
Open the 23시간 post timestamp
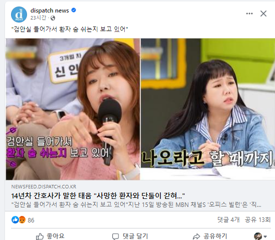39,18
